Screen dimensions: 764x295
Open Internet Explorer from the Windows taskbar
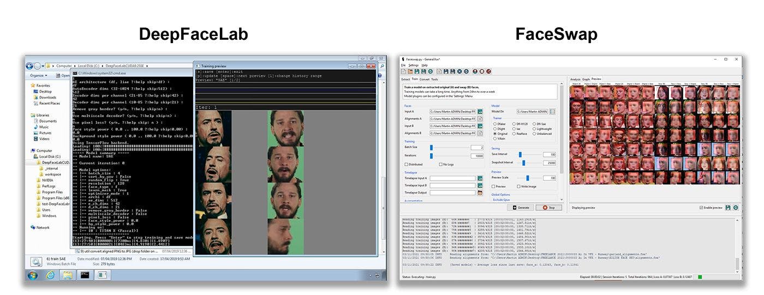[x=50, y=275]
